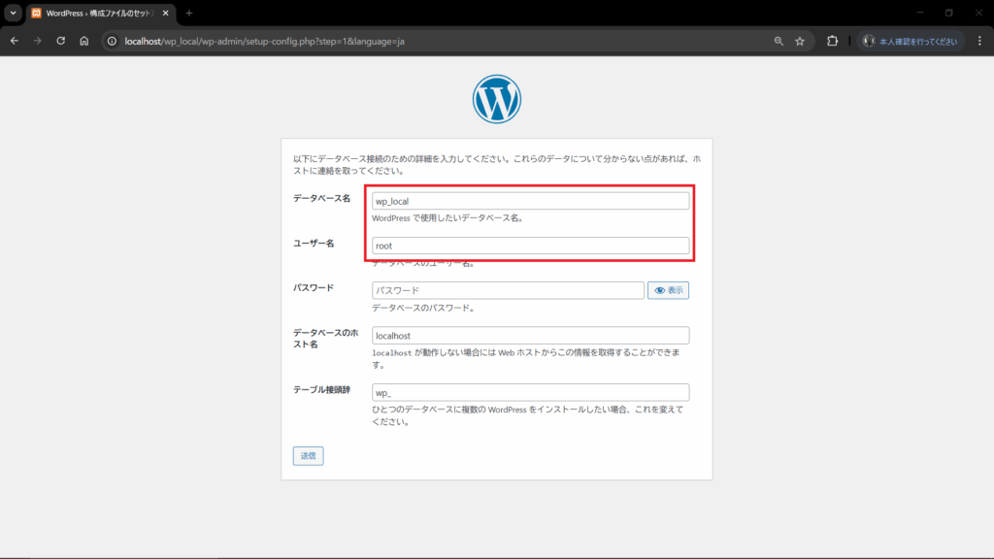Image resolution: width=994 pixels, height=559 pixels.
Task: Reload the page with the refresh icon
Action: tap(61, 41)
